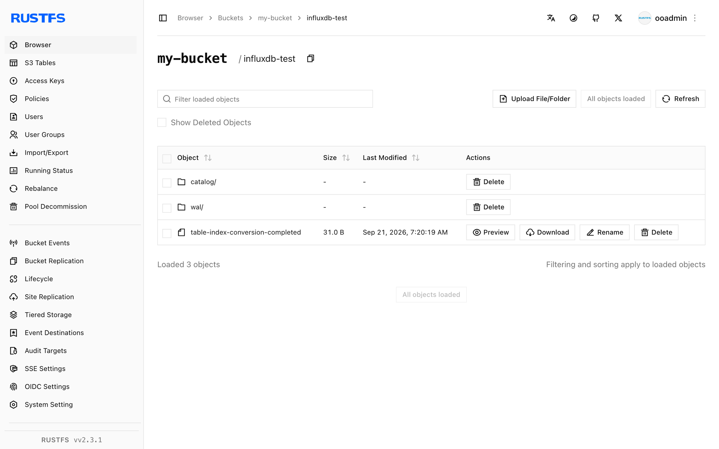Sort by Object column arrows
The height and width of the screenshot is (449, 719).
[x=208, y=158]
